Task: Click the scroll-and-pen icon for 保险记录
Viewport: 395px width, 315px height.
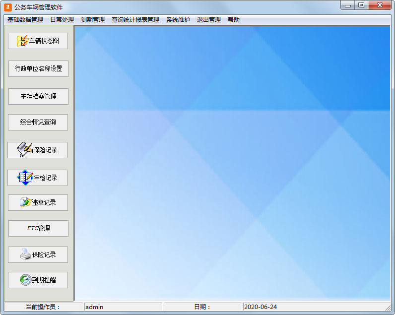Action: tap(25, 150)
